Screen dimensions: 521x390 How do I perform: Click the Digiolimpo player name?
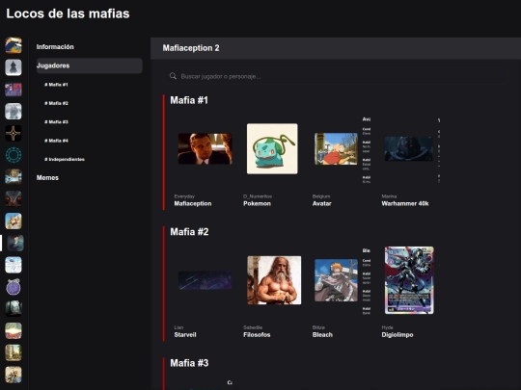click(x=398, y=335)
